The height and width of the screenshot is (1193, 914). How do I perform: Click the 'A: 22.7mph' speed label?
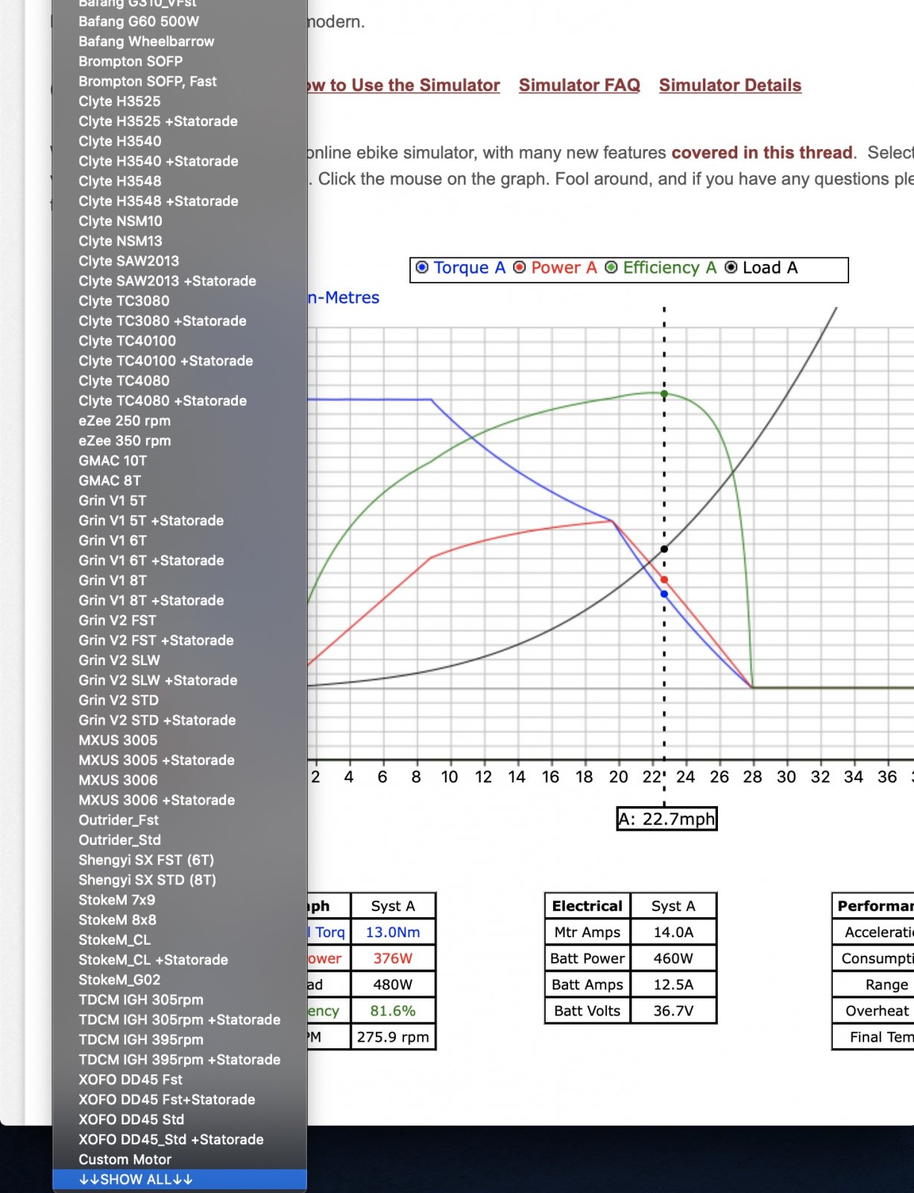(667, 819)
